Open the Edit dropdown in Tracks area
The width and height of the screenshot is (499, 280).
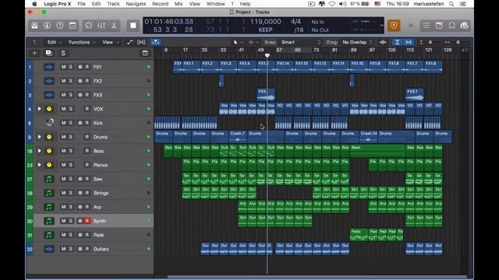point(55,42)
